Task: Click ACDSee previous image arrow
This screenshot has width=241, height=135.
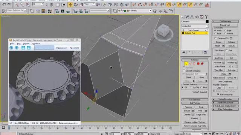Action: click(x=11, y=48)
